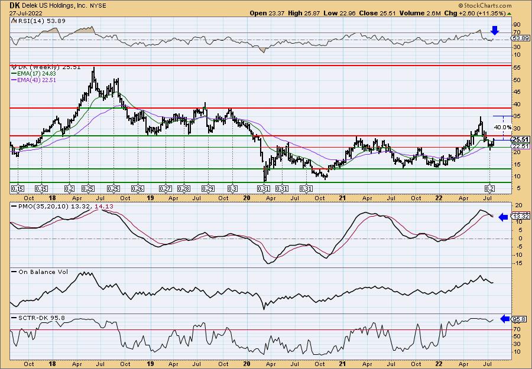Click the 40.0% price target annotation

point(502,127)
